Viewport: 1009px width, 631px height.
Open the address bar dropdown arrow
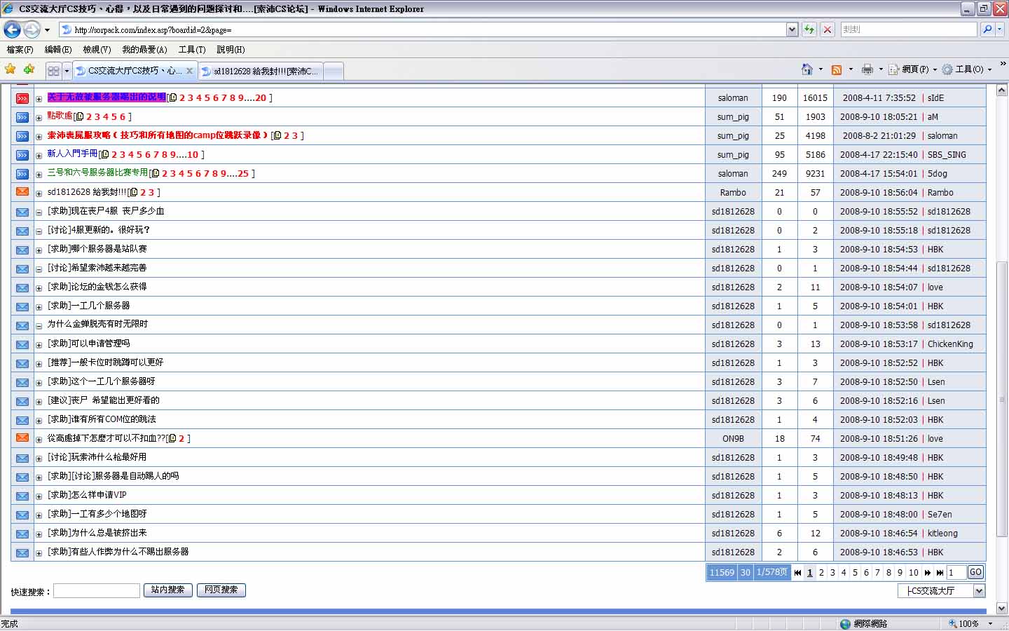point(792,29)
